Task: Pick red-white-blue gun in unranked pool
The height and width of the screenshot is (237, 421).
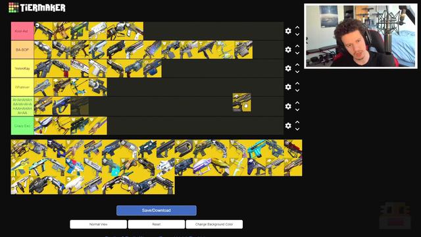Action: click(x=74, y=167)
